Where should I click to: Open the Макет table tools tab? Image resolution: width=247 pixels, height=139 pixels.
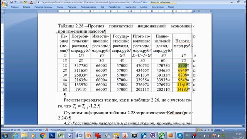coord(171,7)
